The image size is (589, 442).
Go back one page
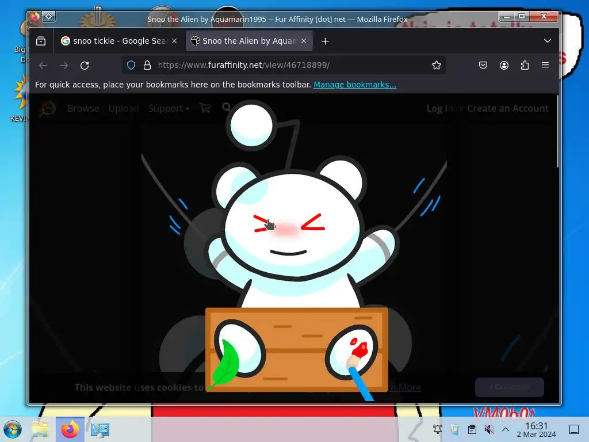pos(43,66)
